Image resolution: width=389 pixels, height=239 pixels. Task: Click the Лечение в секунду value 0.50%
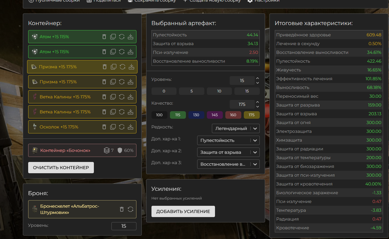click(x=375, y=44)
